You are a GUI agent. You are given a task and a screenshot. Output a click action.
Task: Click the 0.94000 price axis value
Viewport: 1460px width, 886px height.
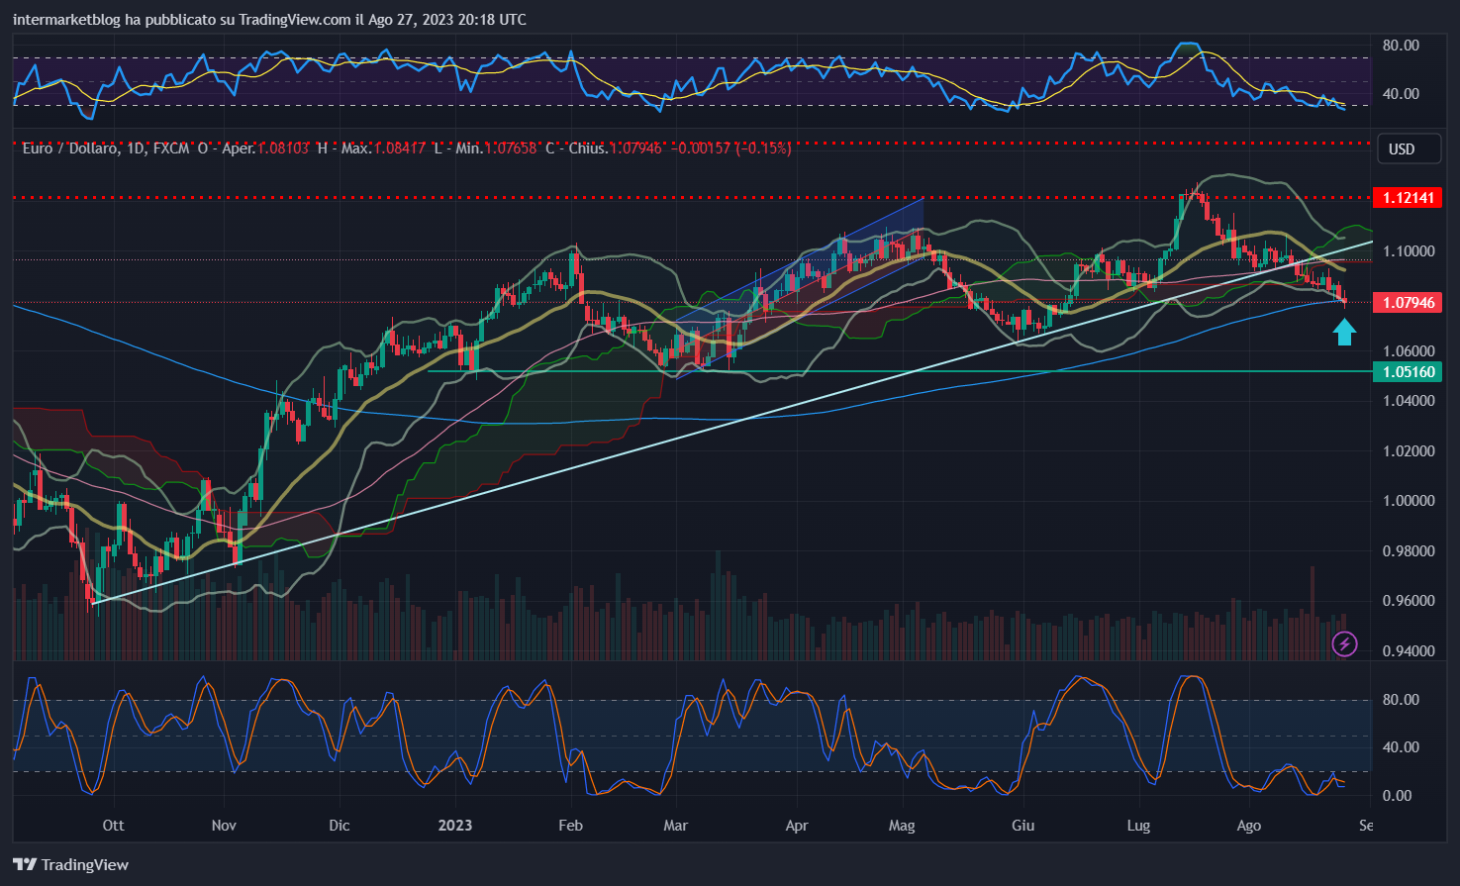click(1409, 650)
